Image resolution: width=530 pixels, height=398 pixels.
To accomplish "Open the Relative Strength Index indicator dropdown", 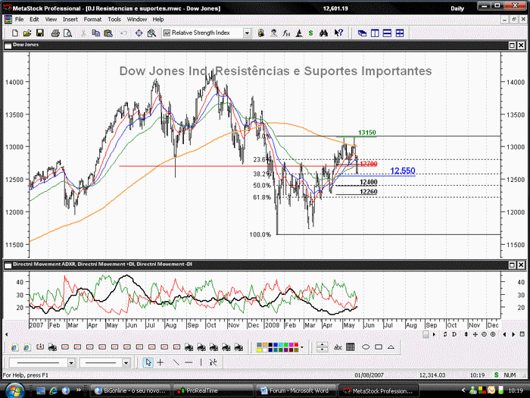I will pos(247,33).
